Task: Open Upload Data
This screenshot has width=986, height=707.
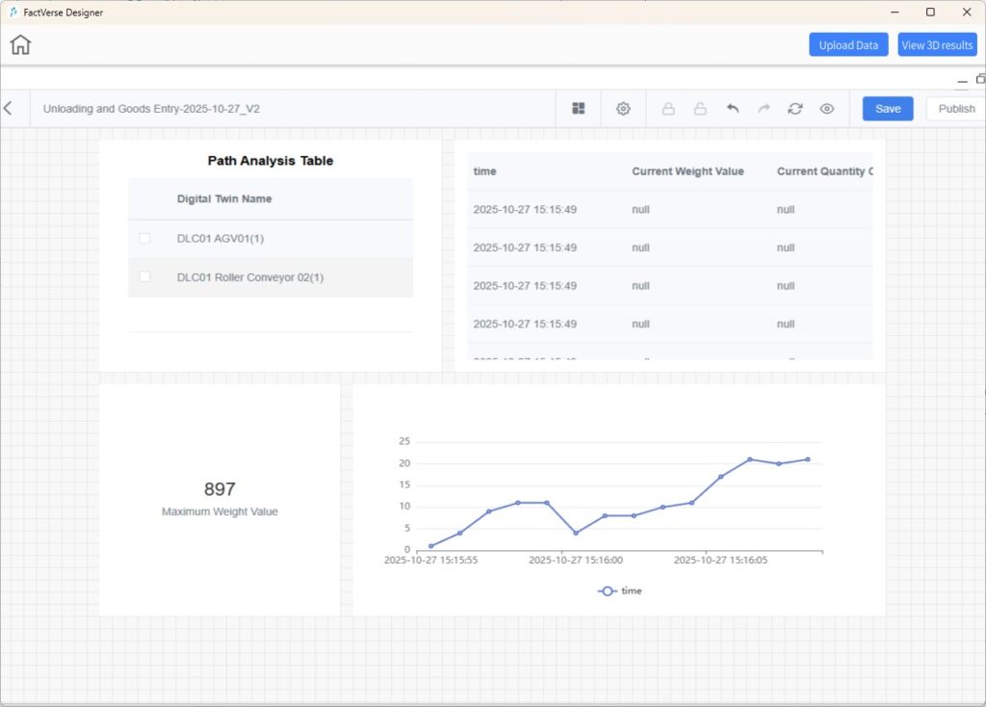Action: pyautogui.click(x=847, y=44)
